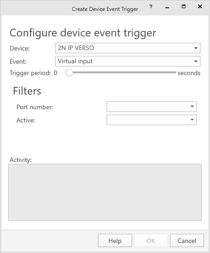Open the Port number filter combo box
This screenshot has height=253, width=210.
click(152, 106)
